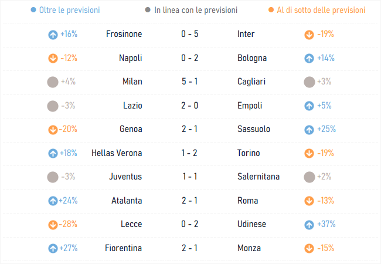The height and width of the screenshot is (264, 381).
Task: Select the Hellas Verona team name
Action: point(117,153)
